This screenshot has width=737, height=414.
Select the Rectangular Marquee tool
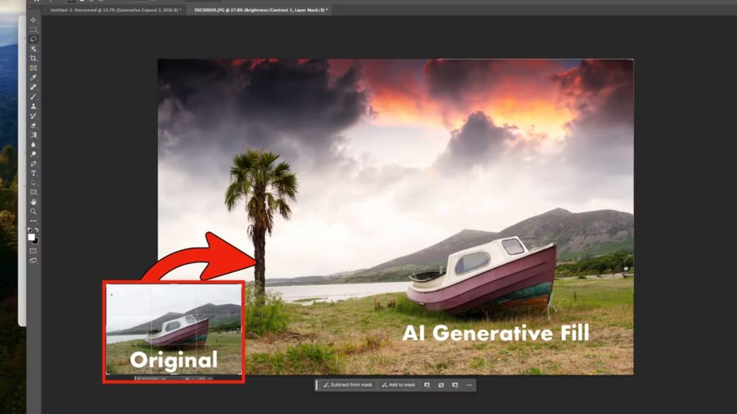click(x=33, y=29)
